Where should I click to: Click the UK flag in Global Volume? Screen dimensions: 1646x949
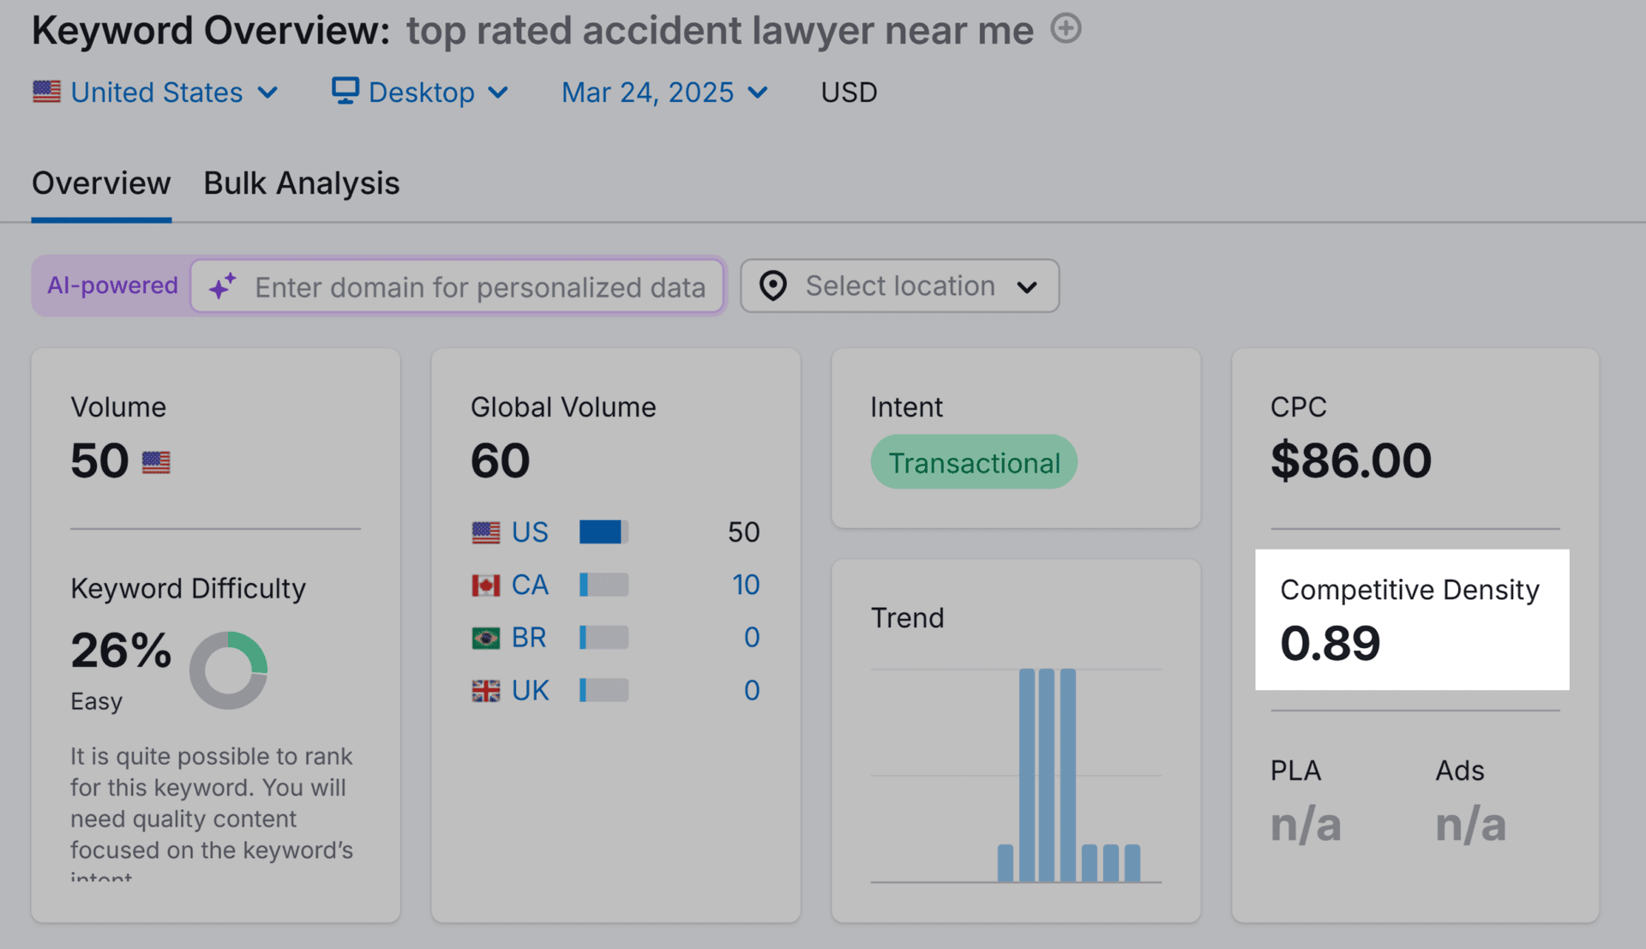pyautogui.click(x=485, y=691)
